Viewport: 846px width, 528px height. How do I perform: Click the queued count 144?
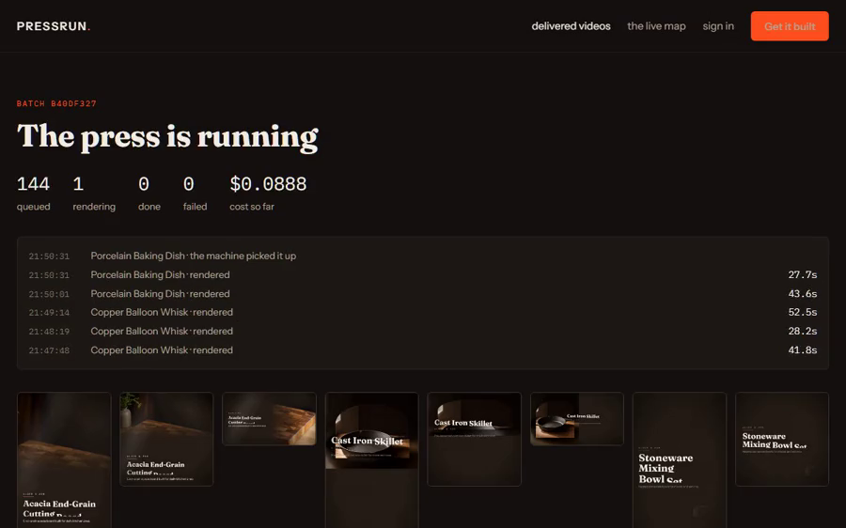[x=33, y=184]
